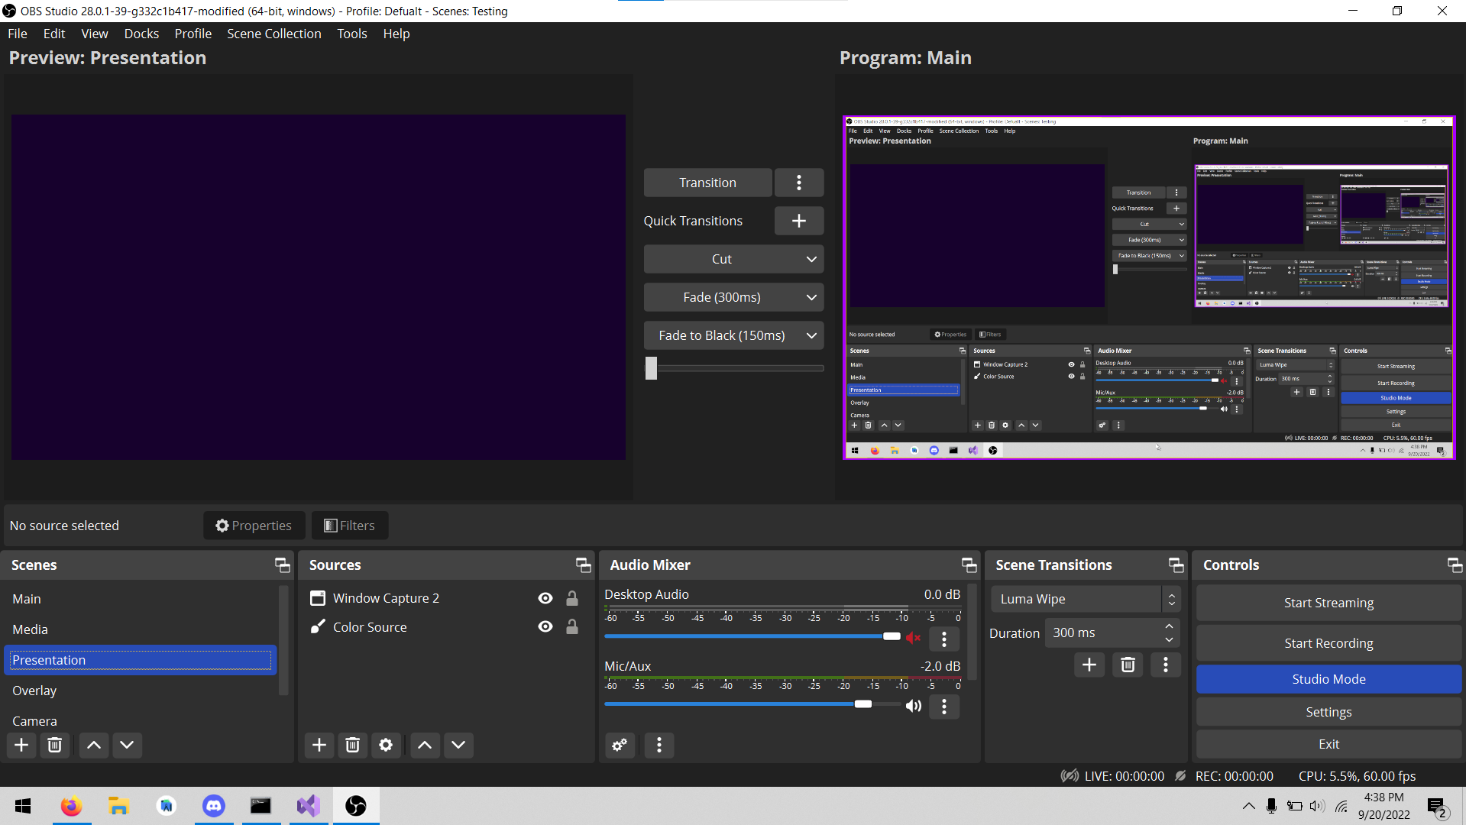Open the View menu
This screenshot has width=1466, height=825.
pos(95,34)
